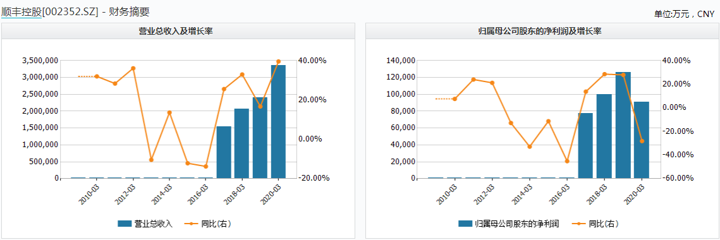Click the 2,000,000 axis label in left chart
The width and height of the screenshot is (720, 240).
39,111
